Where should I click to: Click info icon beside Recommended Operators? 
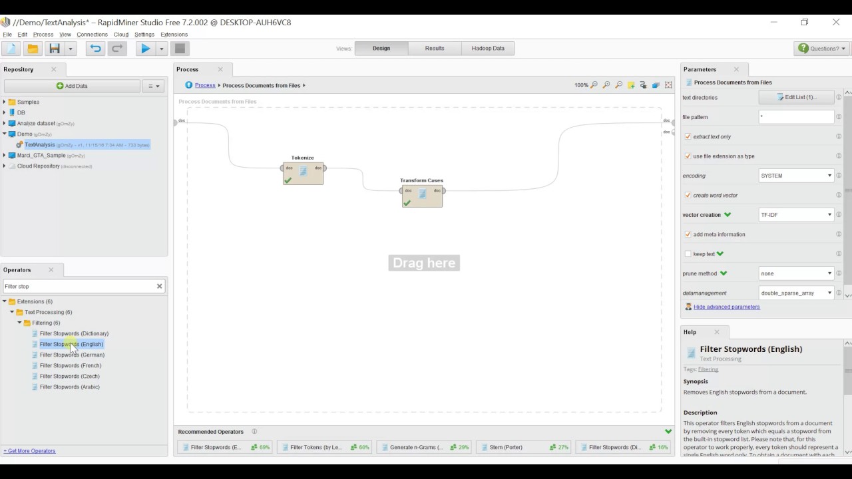254,432
